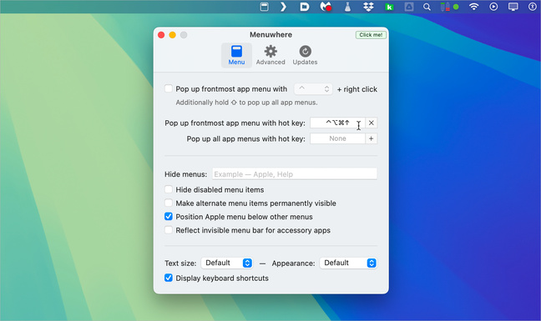
Task: Uncheck Display keyboard shortcuts
Action: click(169, 278)
